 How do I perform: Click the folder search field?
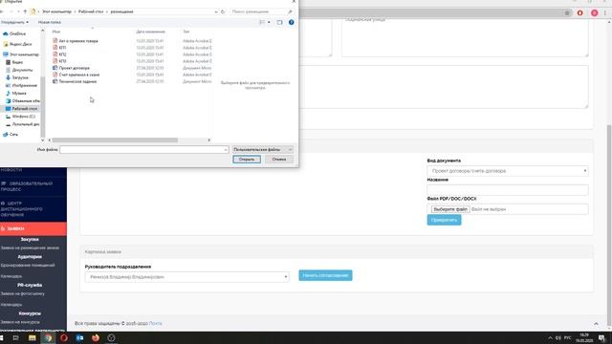tap(261, 11)
